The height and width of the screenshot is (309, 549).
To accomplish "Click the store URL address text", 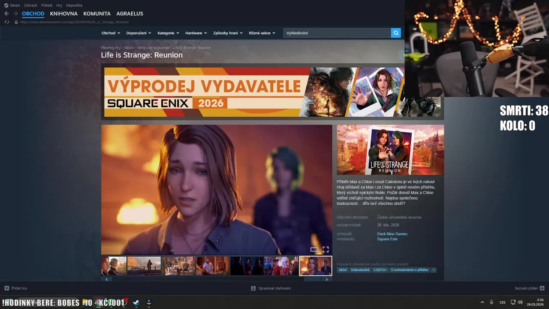I will pos(74,22).
